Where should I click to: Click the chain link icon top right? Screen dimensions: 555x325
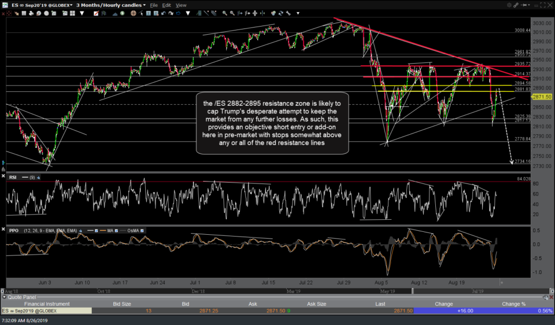pyautogui.click(x=516, y=5)
